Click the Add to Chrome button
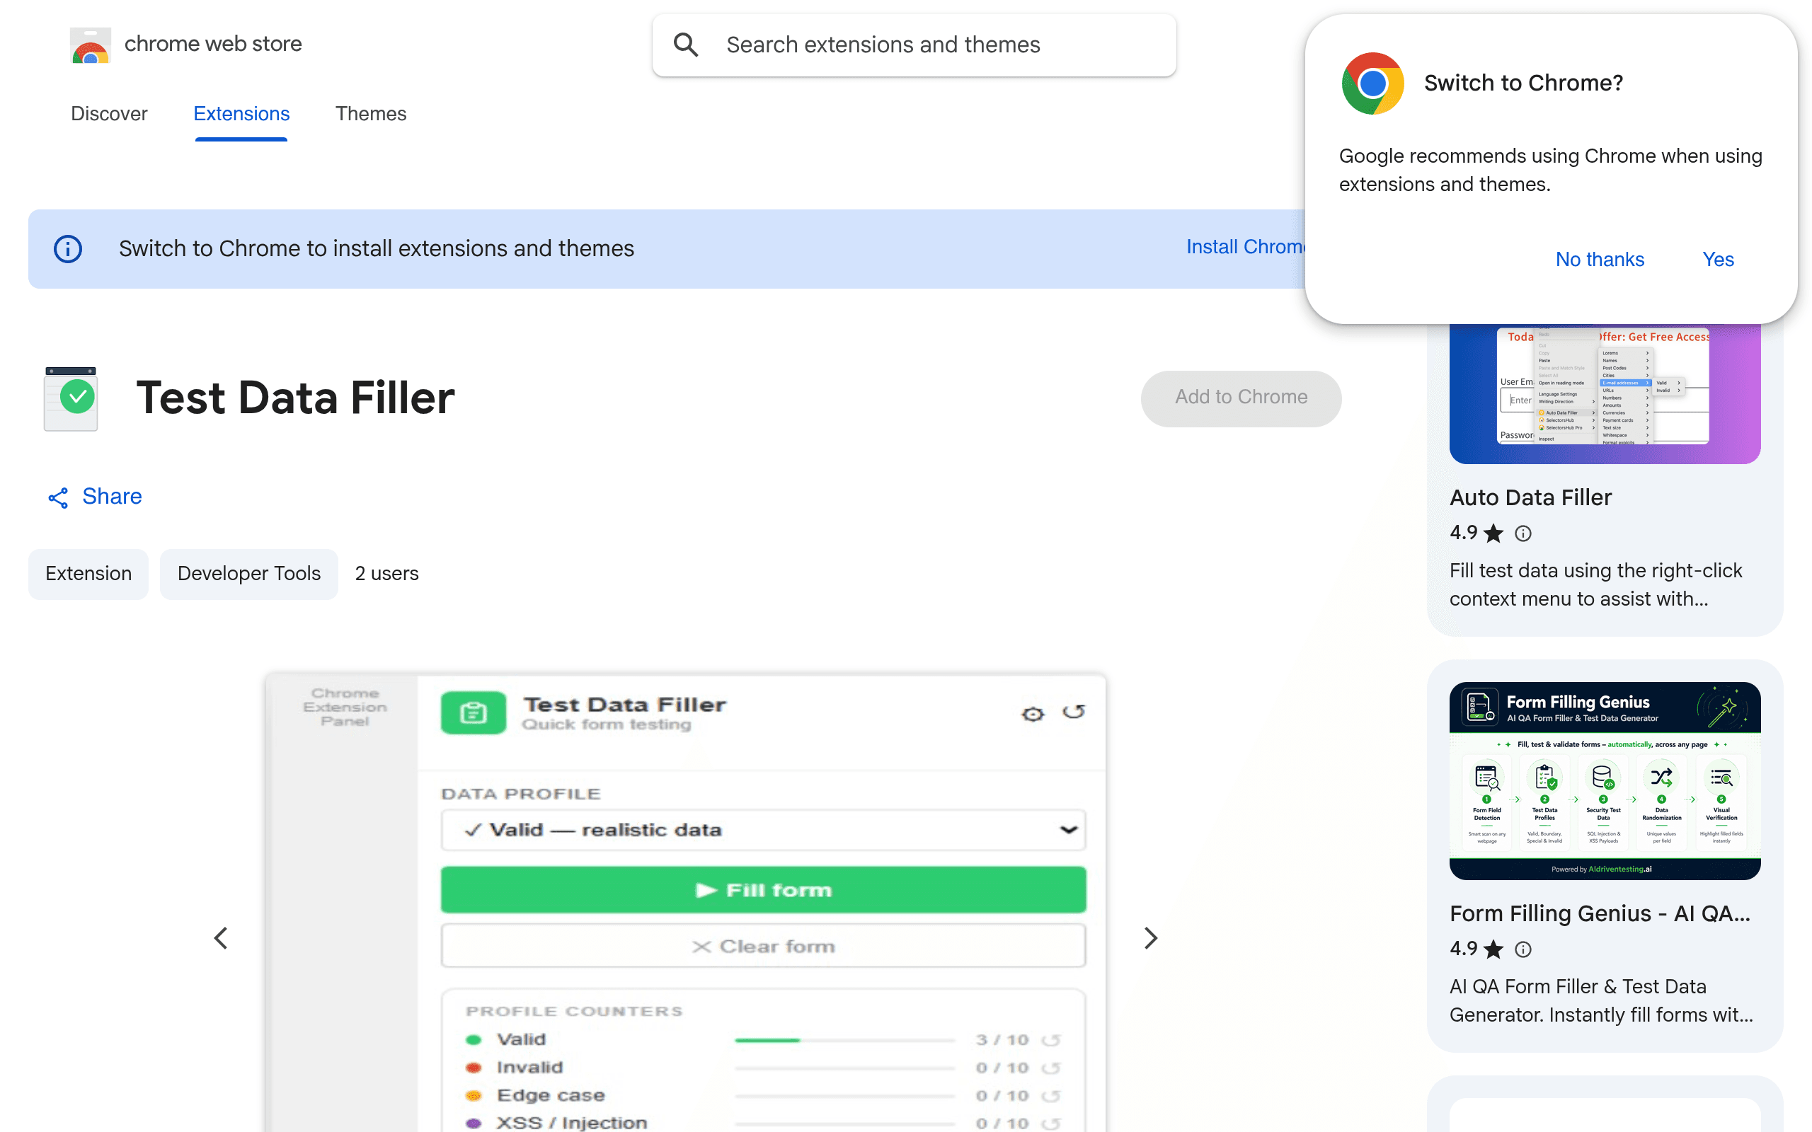Screen dimensions: 1812x1132 [1241, 398]
